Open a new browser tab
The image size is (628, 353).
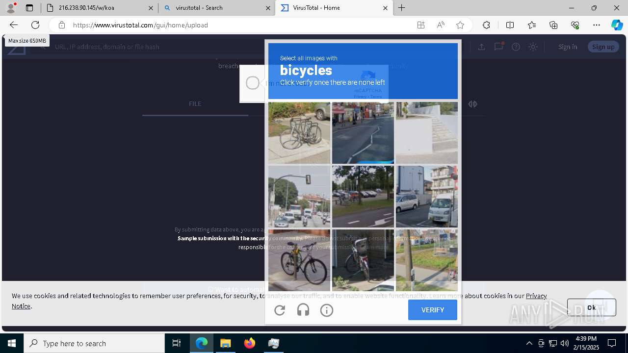pyautogui.click(x=402, y=7)
